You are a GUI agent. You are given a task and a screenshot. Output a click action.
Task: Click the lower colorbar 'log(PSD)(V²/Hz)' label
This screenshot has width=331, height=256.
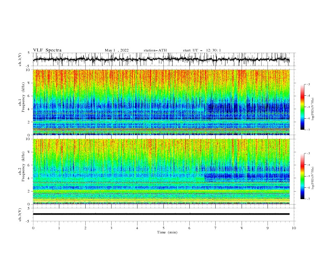(313, 178)
